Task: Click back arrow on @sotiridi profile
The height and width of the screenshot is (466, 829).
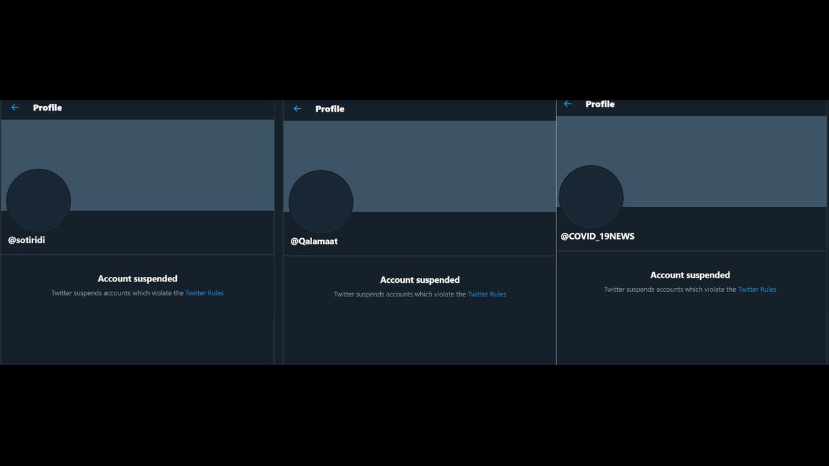Action: [15, 107]
